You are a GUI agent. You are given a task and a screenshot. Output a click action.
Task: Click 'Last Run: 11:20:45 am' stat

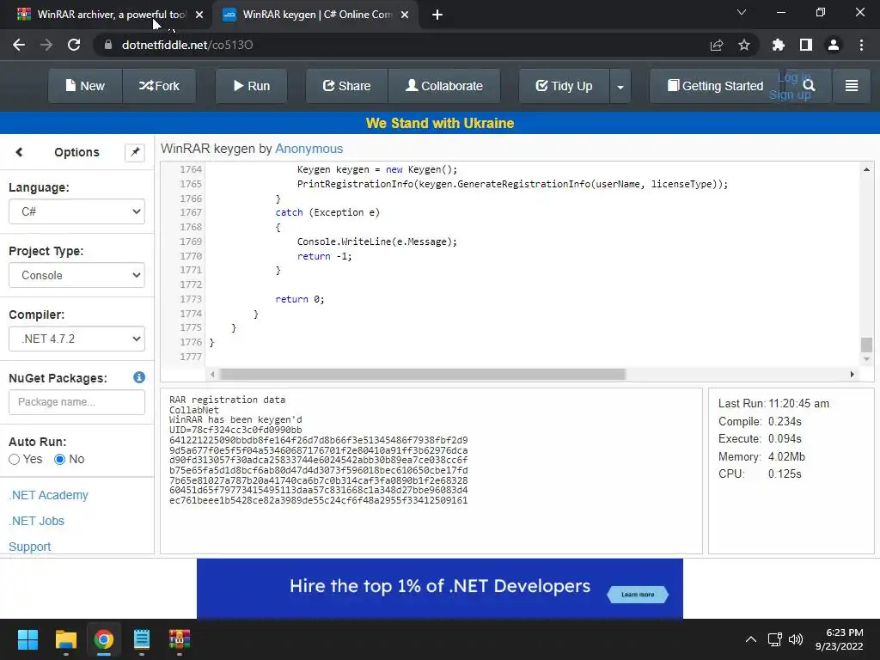point(773,404)
